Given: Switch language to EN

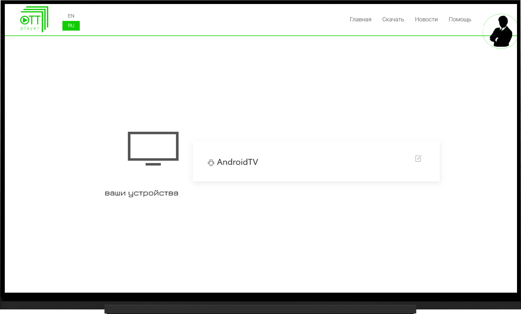Looking at the screenshot, I should click(71, 16).
